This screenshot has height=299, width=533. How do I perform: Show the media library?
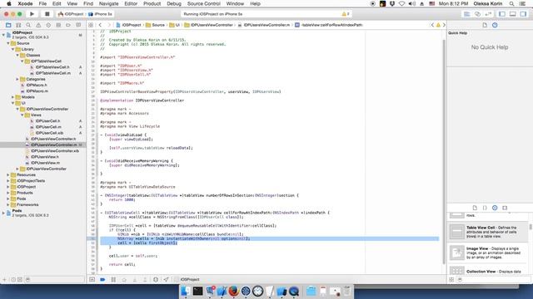point(505,208)
